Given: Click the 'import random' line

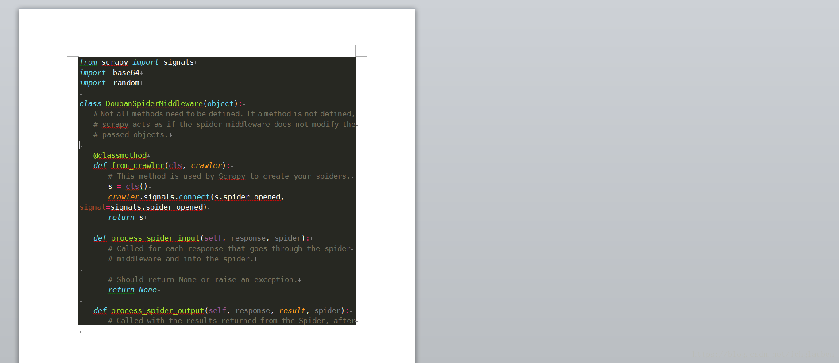Looking at the screenshot, I should [110, 83].
